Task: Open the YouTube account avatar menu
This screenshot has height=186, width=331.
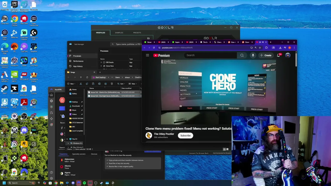Action: (x=288, y=55)
